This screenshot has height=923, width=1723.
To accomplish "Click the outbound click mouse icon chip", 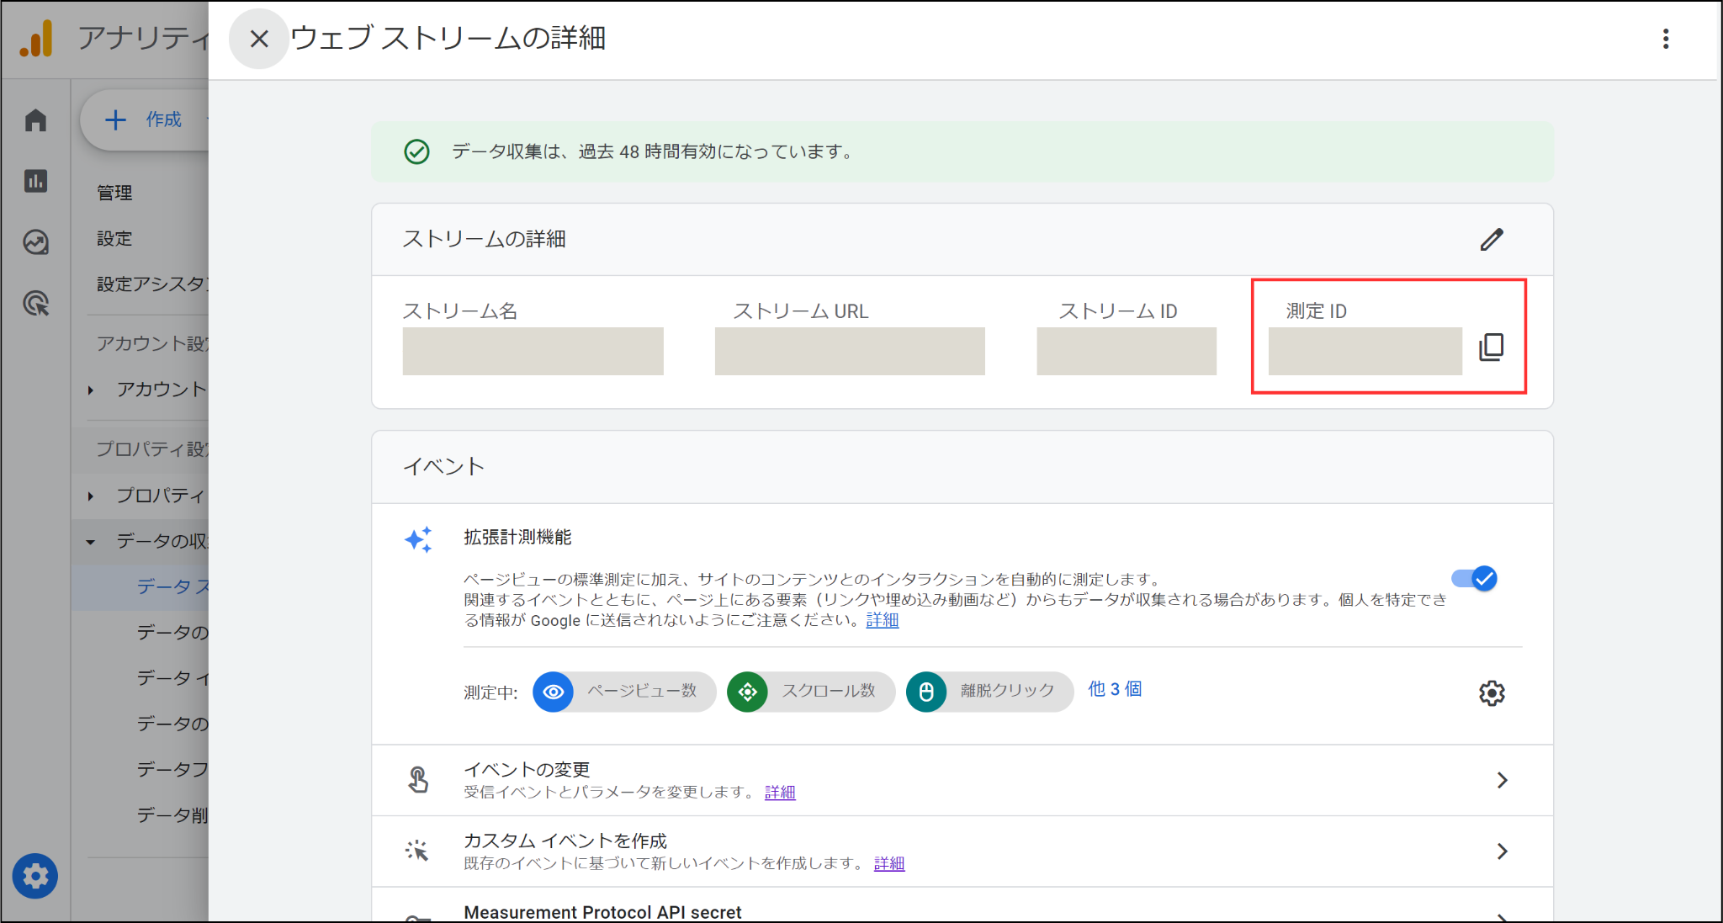I will click(x=926, y=692).
